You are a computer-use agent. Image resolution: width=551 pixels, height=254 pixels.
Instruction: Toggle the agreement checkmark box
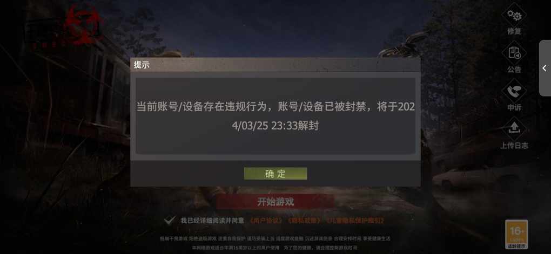[170, 221]
